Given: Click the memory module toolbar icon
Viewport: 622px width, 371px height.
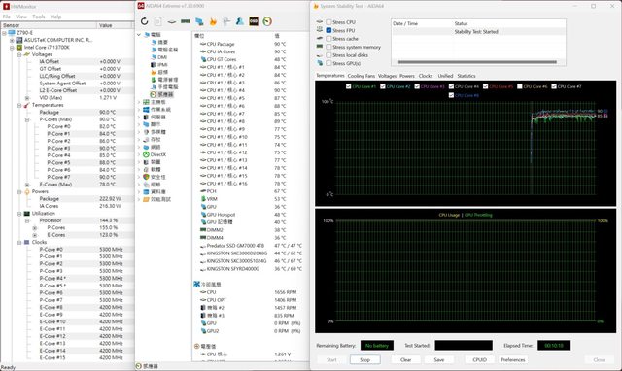Looking at the screenshot, I should 186,21.
